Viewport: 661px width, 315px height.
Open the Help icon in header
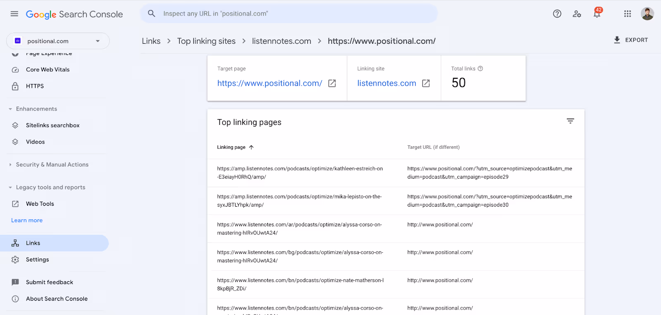click(557, 14)
